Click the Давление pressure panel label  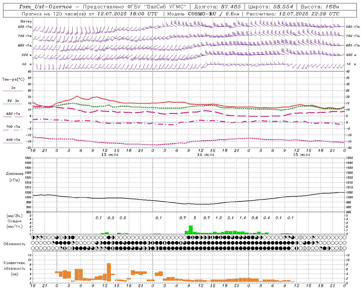15,174
